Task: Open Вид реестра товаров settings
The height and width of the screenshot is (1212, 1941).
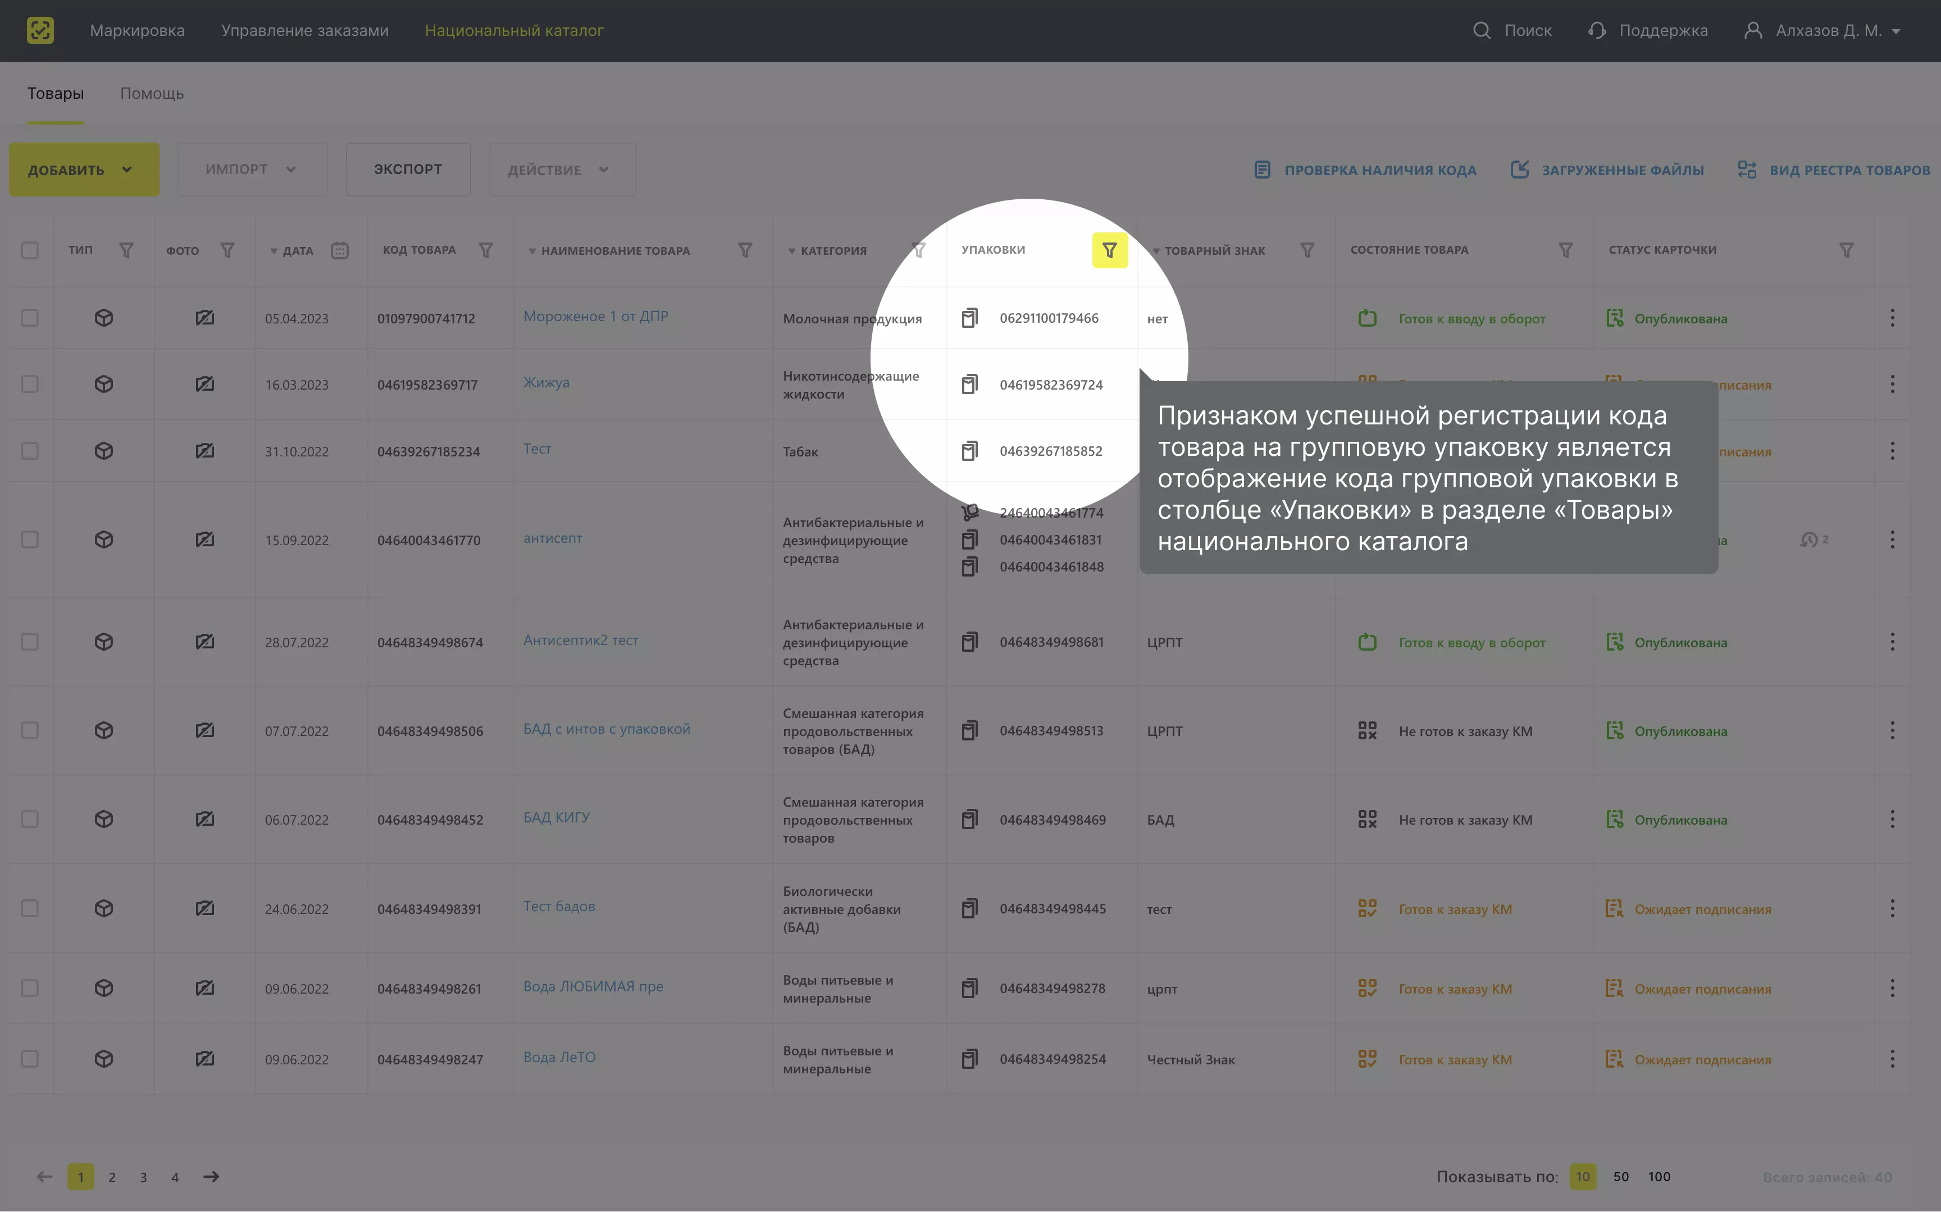Action: pyautogui.click(x=1834, y=170)
